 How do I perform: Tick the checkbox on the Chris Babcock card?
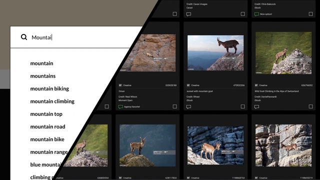tap(310, 14)
